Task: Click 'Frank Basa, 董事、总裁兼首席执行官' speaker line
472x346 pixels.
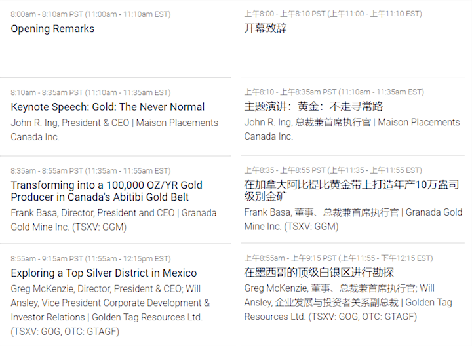Action: (353, 212)
